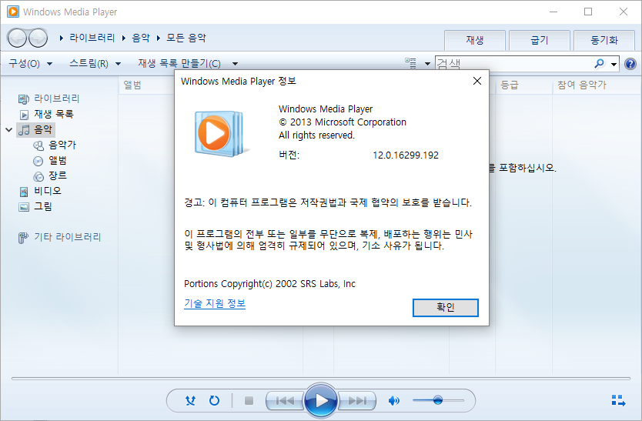
Task: Close the Windows Media Player 정보 dialog
Action: 477,81
